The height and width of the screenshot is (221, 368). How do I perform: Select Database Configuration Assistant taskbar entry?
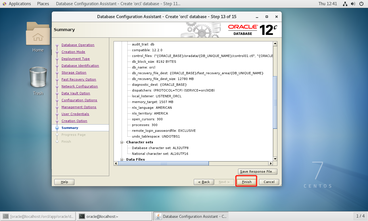pyautogui.click(x=191, y=216)
